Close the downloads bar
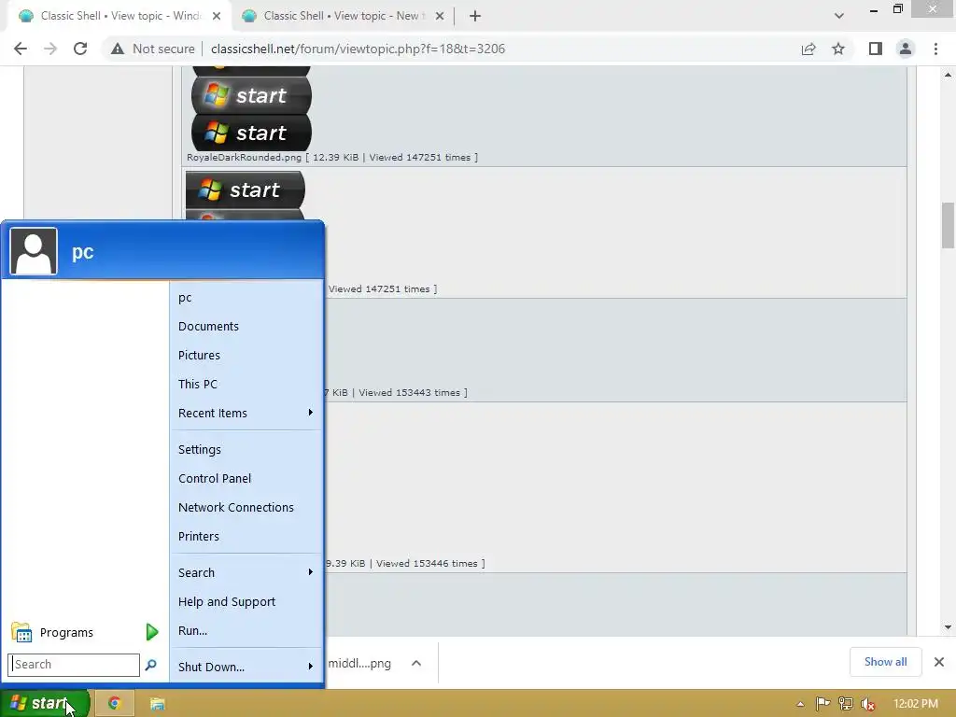956x717 pixels. (939, 662)
